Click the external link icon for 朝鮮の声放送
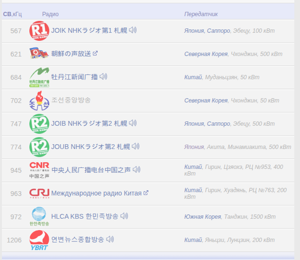Image resolution: width=300 pixels, height=260 pixels. [x=95, y=53]
